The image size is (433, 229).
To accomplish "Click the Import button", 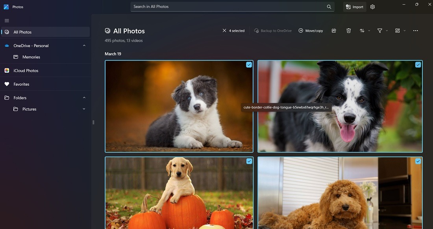I will click(x=354, y=7).
